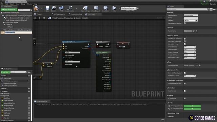Collapse the Component Tick section
Viewport: 217px width, 122px height.
(x=167, y=70)
